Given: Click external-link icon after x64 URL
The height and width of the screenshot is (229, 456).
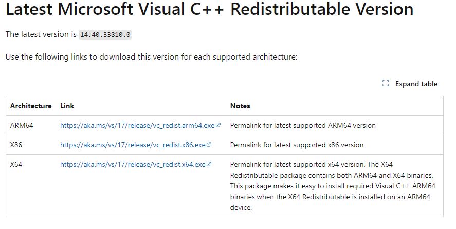Looking at the screenshot, I should tap(209, 164).
